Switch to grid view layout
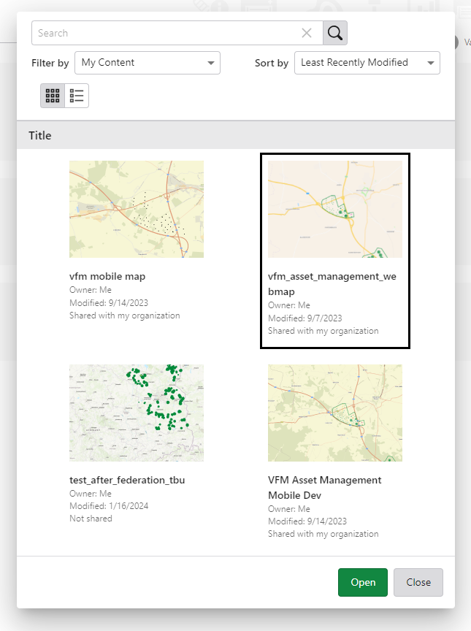 coord(53,96)
